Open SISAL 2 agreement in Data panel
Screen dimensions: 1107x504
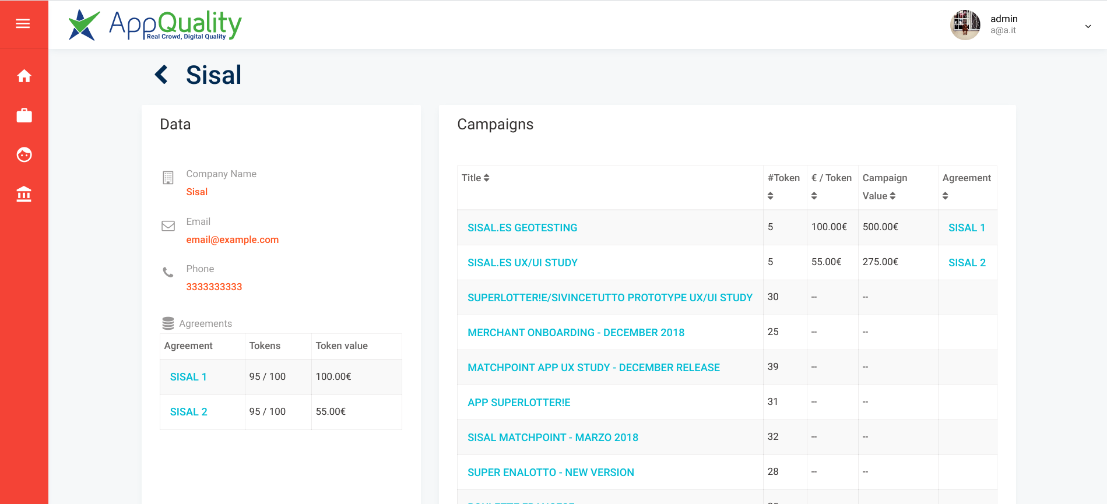pos(188,412)
